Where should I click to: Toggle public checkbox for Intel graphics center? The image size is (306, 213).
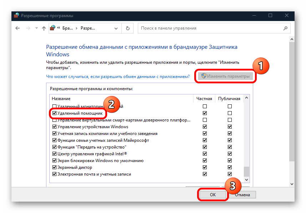tap(230, 154)
